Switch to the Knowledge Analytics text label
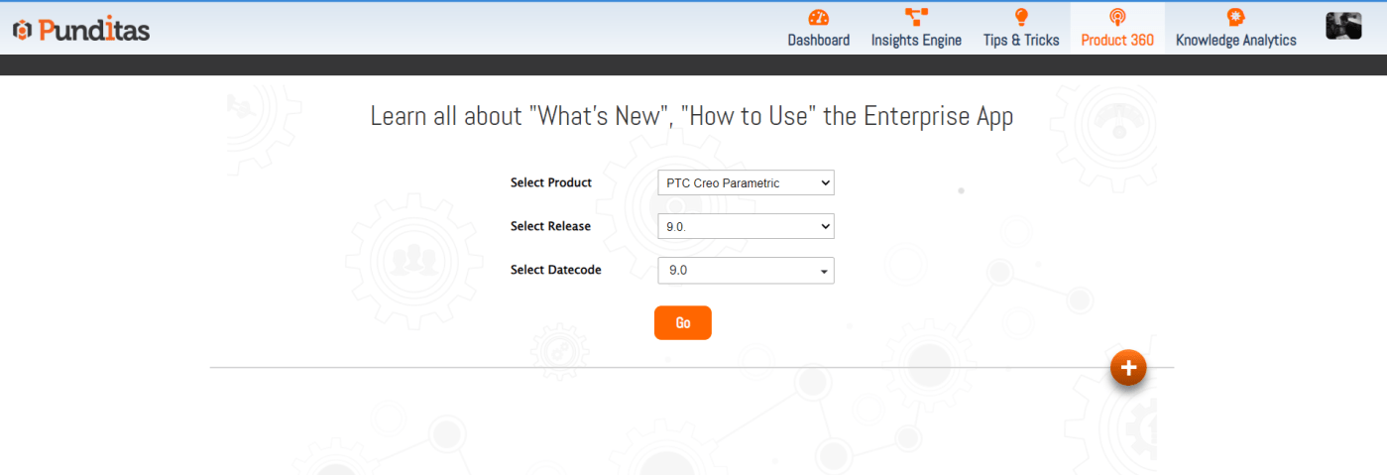 [1235, 41]
